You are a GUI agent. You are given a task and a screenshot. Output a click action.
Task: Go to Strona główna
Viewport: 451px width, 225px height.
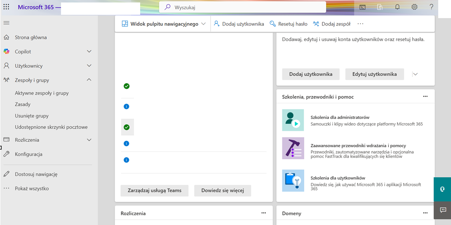tap(31, 37)
